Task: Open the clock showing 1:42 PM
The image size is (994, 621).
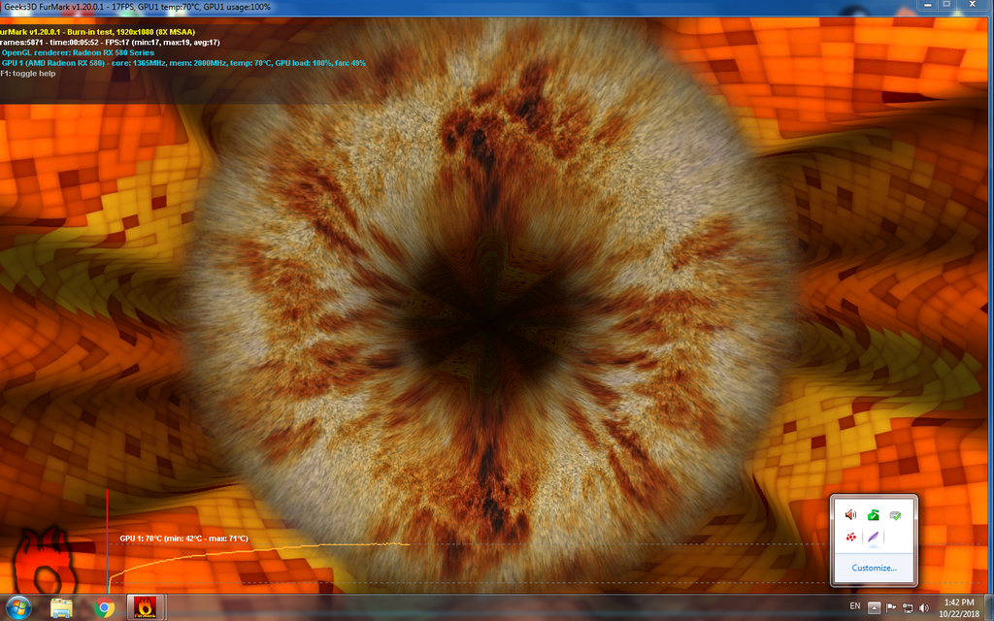Action: coord(958,607)
